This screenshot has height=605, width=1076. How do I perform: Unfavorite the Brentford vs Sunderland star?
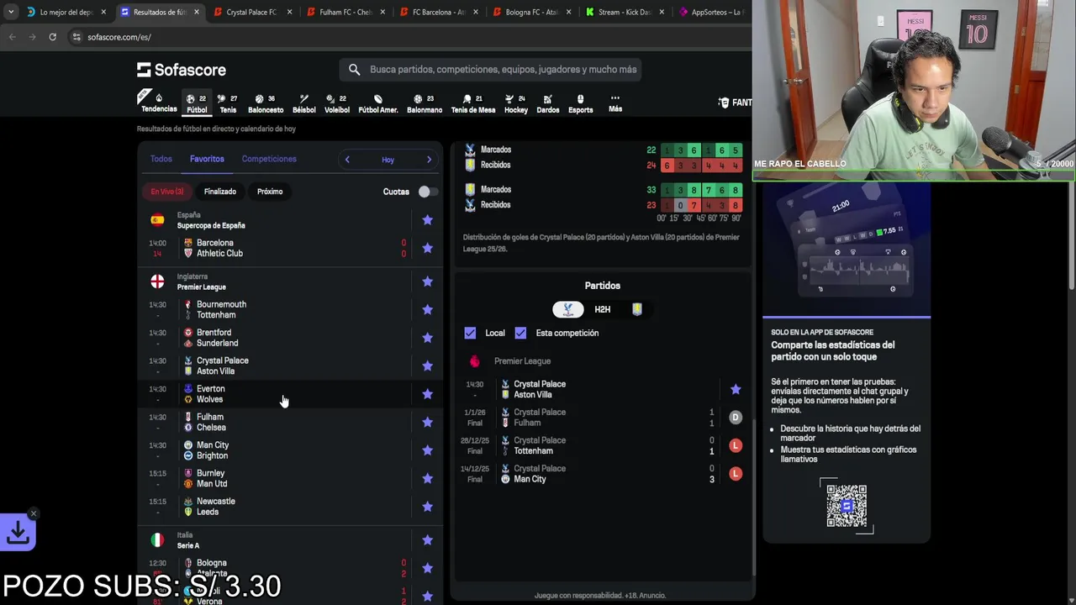[x=427, y=338]
